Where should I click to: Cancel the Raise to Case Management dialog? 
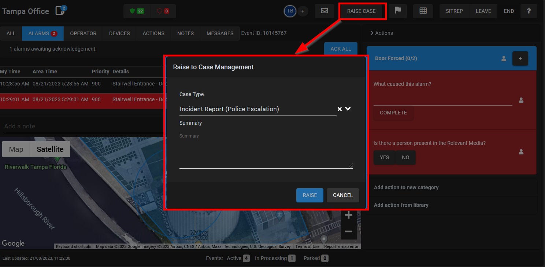tap(343, 195)
